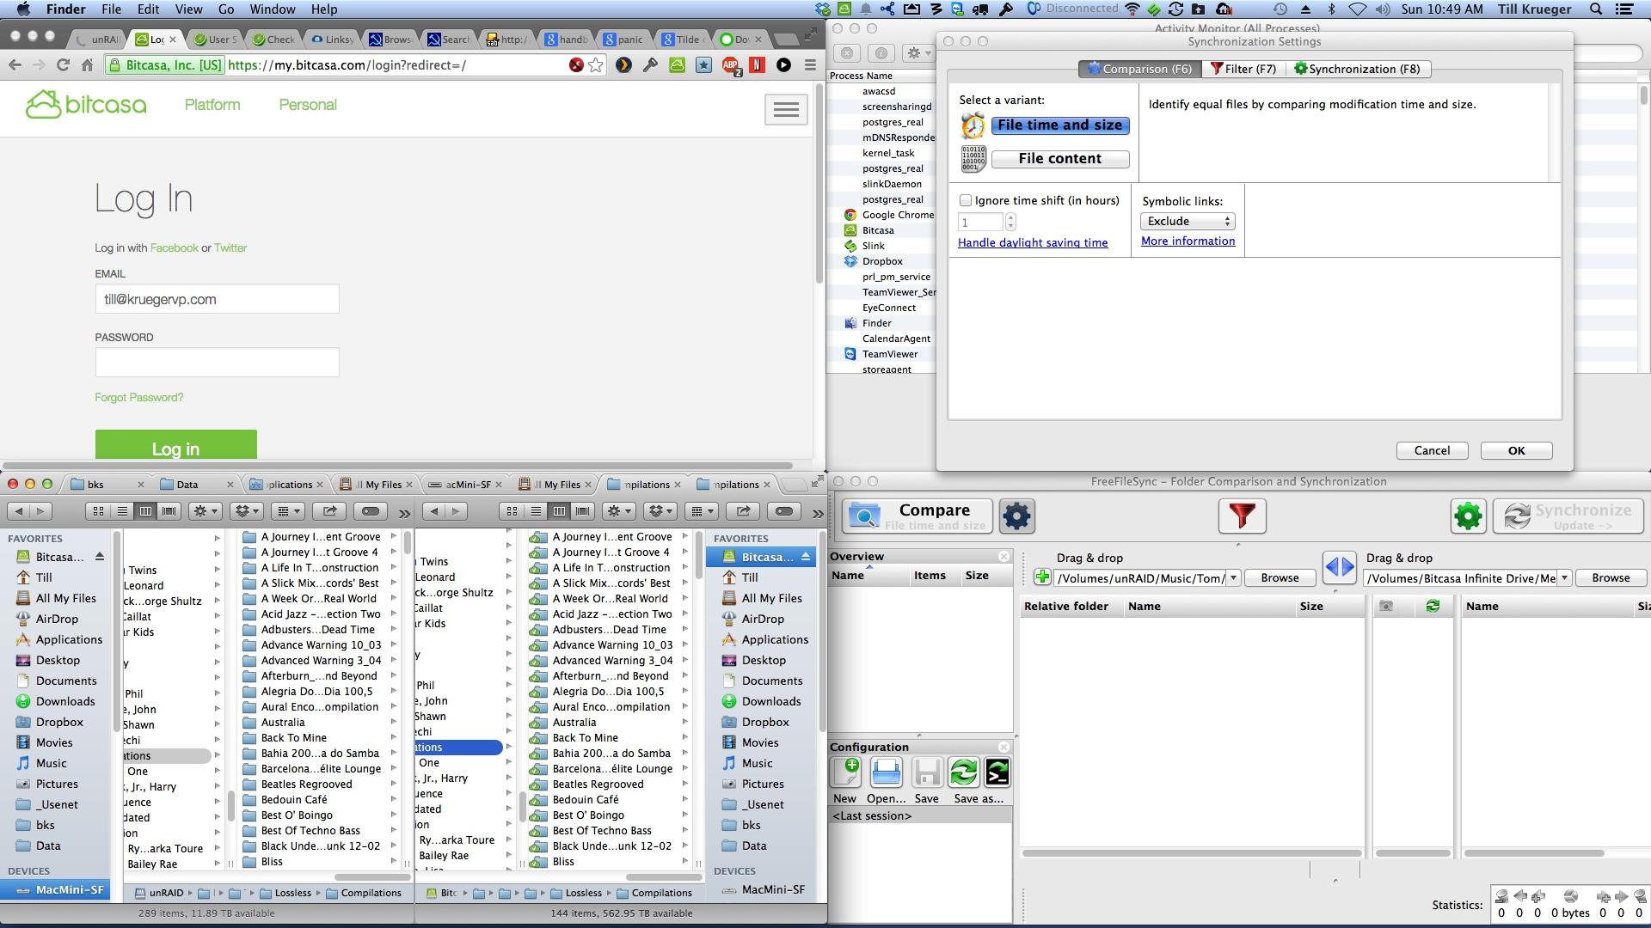Click the green sync action column header
This screenshot has height=928, width=1651.
click(1433, 606)
